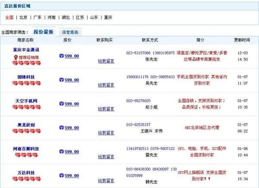The width and height of the screenshot is (259, 188).
Task: Open merchant 重庆丰金通讯
Action: click(x=26, y=50)
